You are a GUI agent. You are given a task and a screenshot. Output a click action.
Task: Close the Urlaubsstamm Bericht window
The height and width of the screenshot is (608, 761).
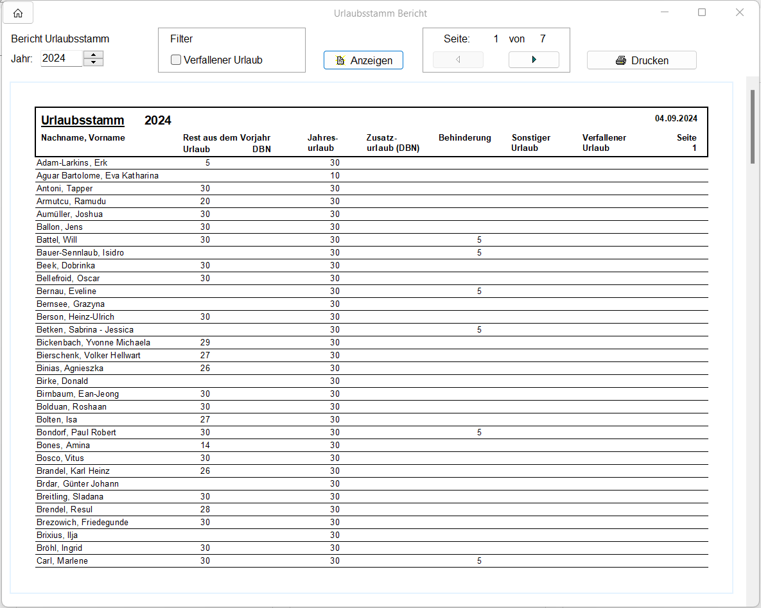pyautogui.click(x=740, y=12)
